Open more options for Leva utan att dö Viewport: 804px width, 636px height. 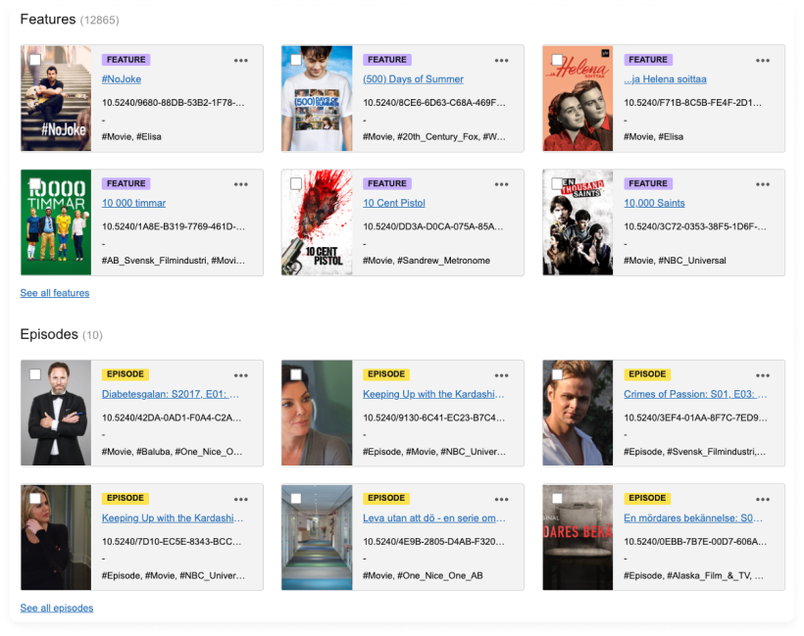[501, 500]
